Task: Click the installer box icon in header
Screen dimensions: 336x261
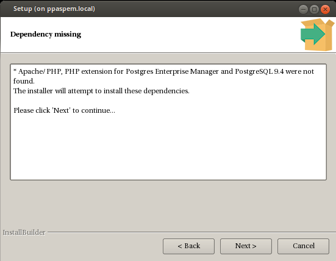Action: (x=318, y=35)
